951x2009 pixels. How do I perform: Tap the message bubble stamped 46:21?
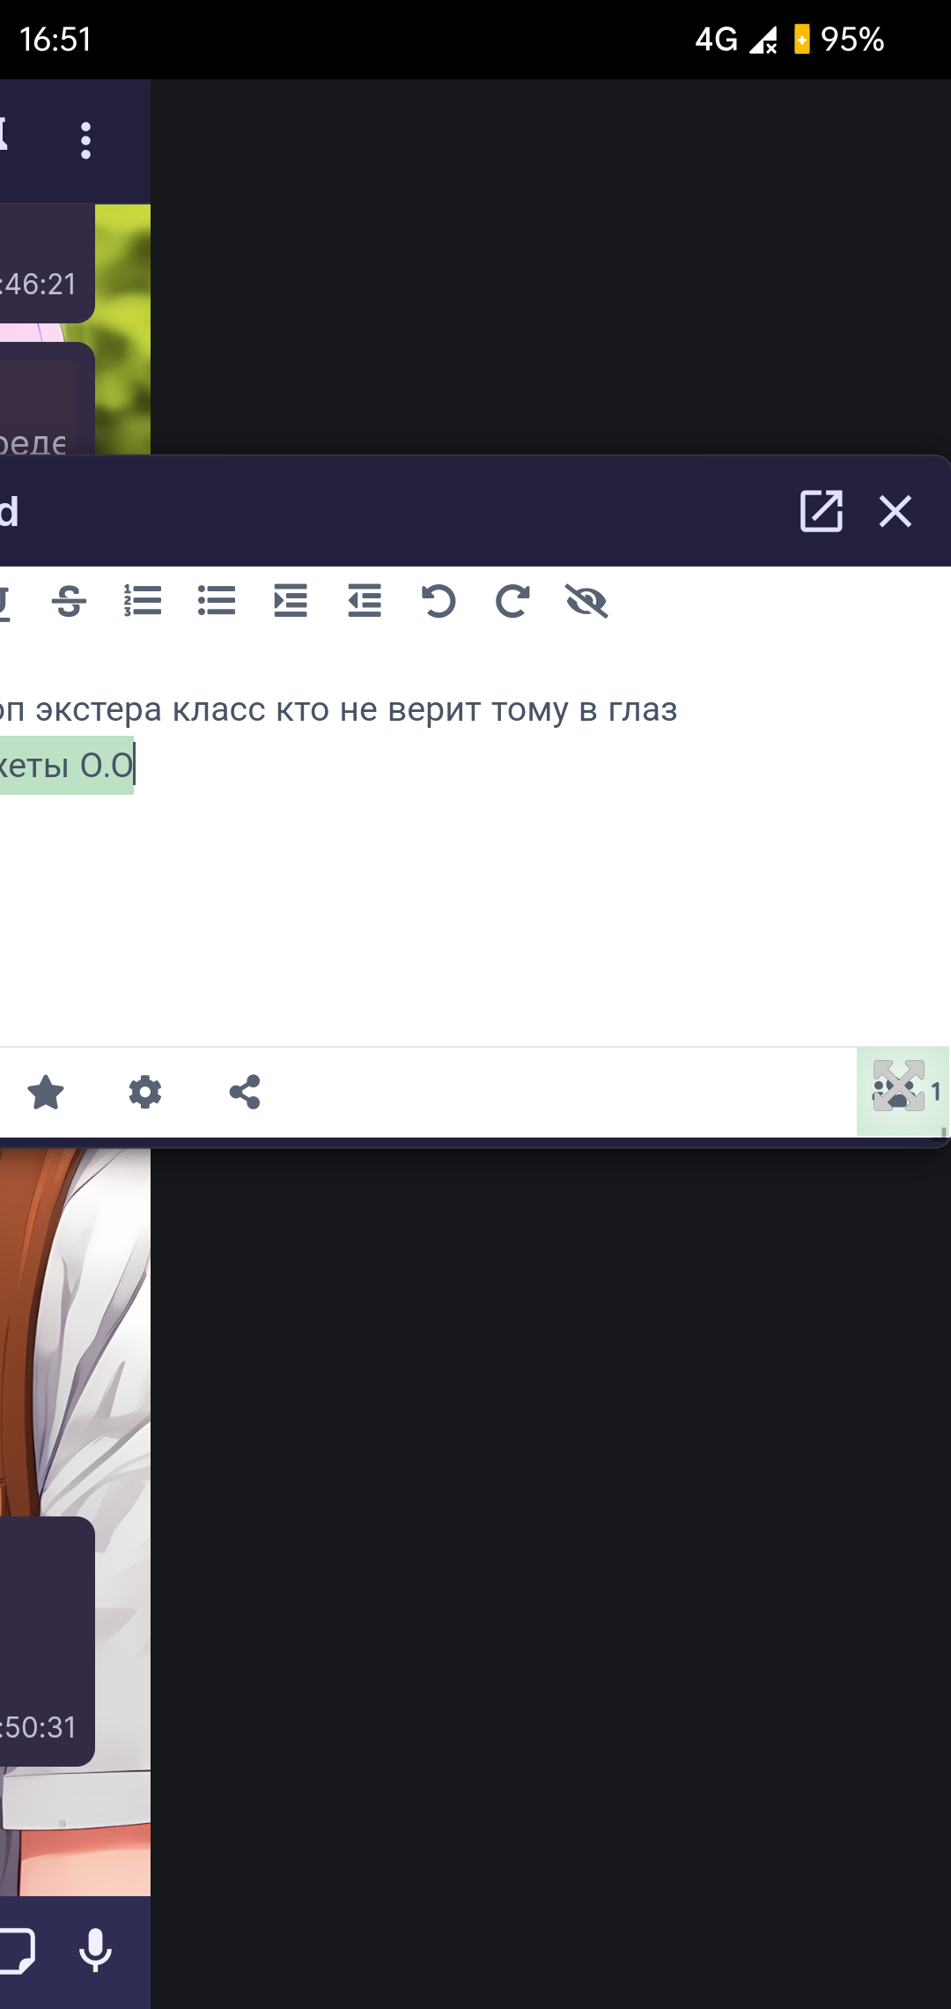tap(44, 264)
